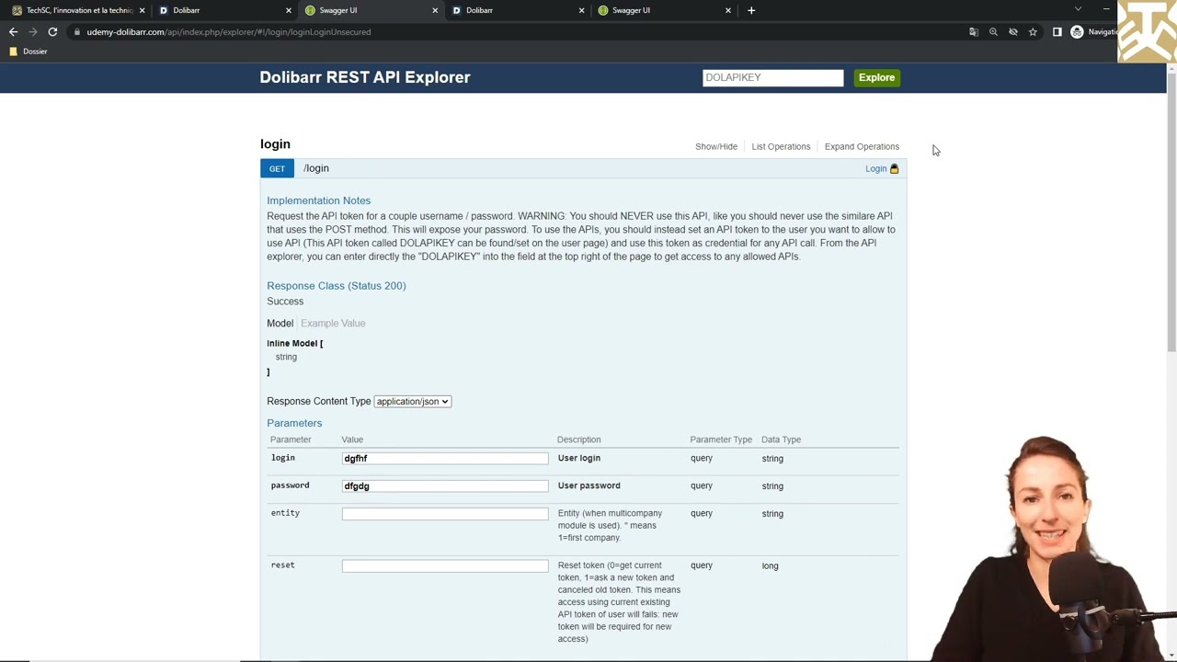The height and width of the screenshot is (662, 1177).
Task: Click the Data Type column header
Action: [781, 439]
